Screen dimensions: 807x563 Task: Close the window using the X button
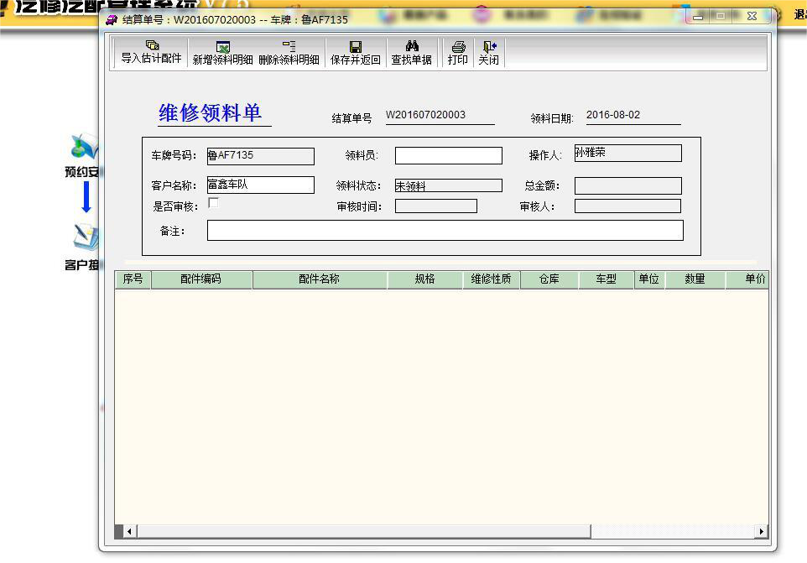click(x=752, y=17)
